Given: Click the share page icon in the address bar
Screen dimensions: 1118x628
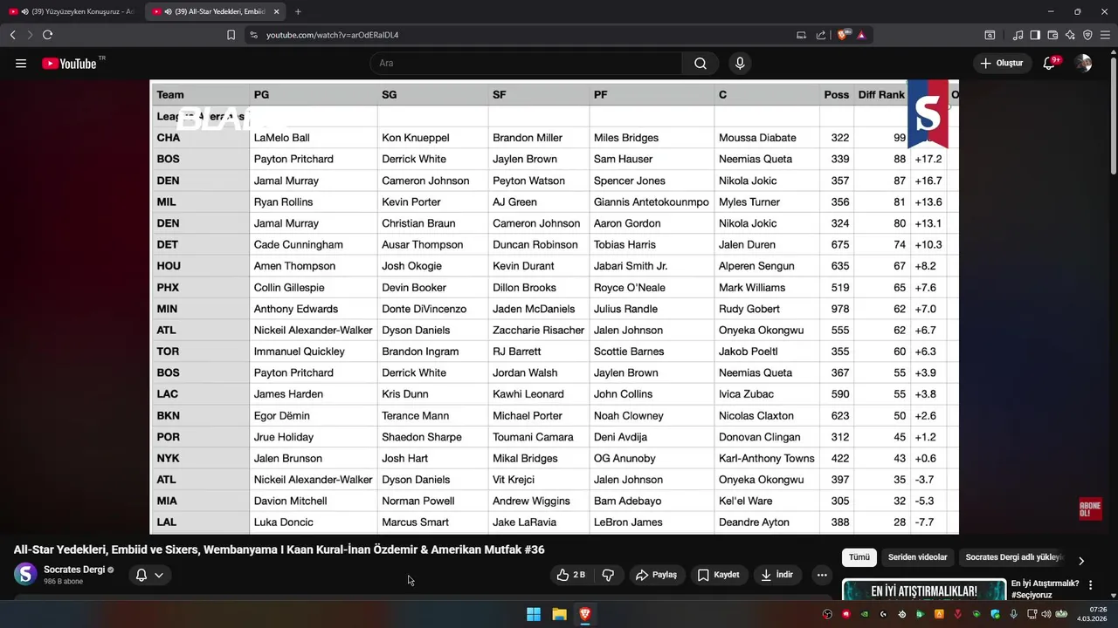Looking at the screenshot, I should point(821,35).
